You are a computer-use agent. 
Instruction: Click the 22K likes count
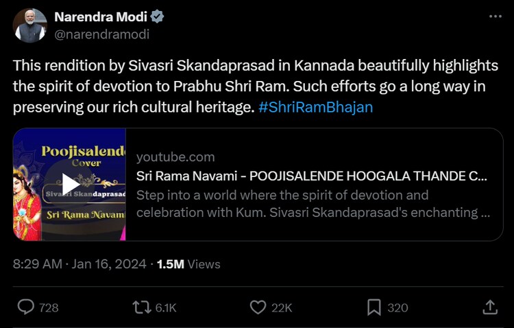tap(282, 308)
